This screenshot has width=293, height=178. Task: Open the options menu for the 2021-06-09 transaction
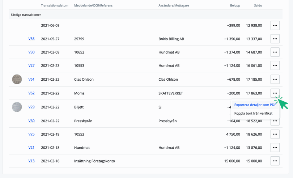click(275, 25)
